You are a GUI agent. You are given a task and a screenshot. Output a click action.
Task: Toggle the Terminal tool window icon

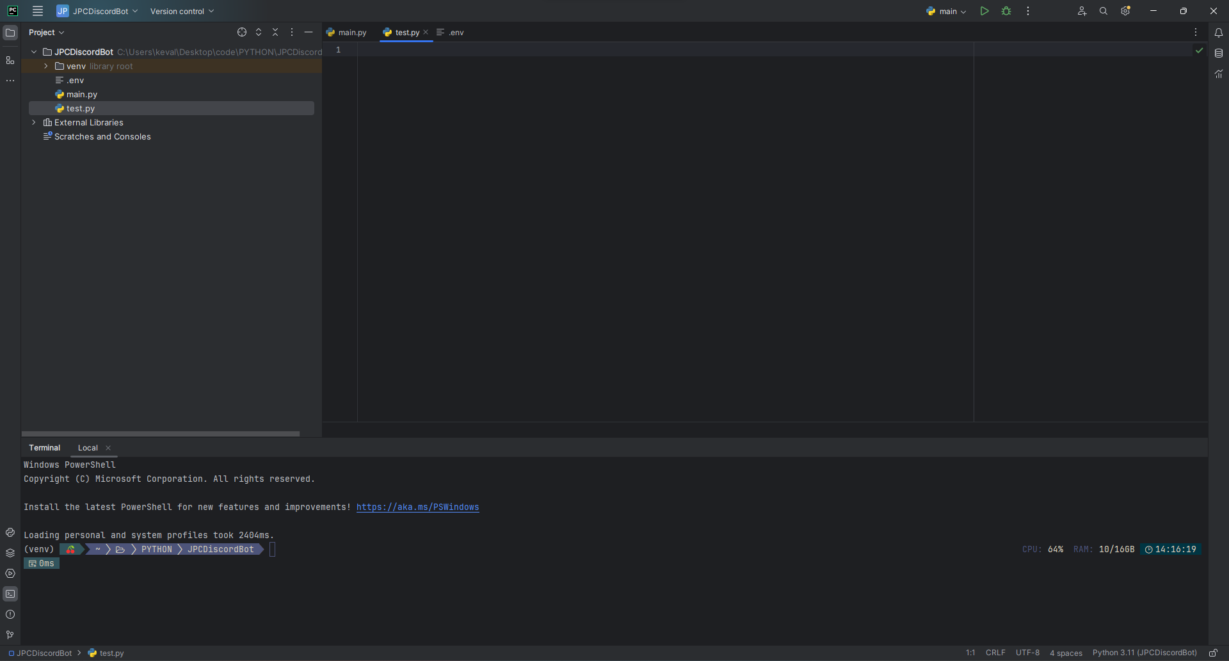point(10,594)
